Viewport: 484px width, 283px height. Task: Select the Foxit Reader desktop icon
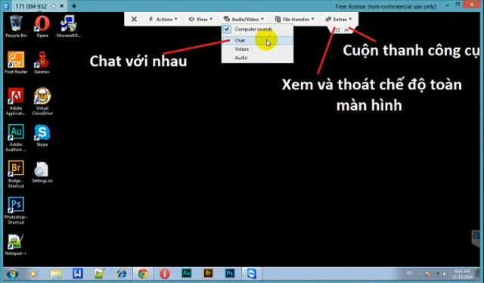pos(16,63)
